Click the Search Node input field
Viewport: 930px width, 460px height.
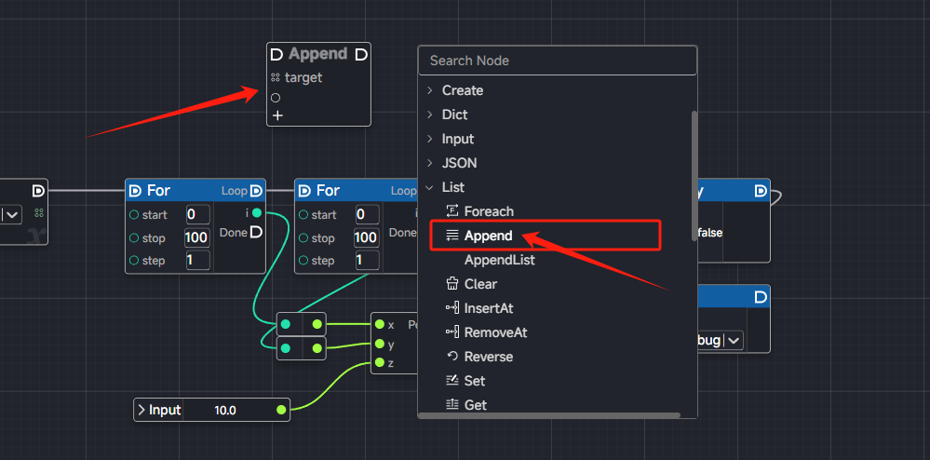tap(557, 61)
